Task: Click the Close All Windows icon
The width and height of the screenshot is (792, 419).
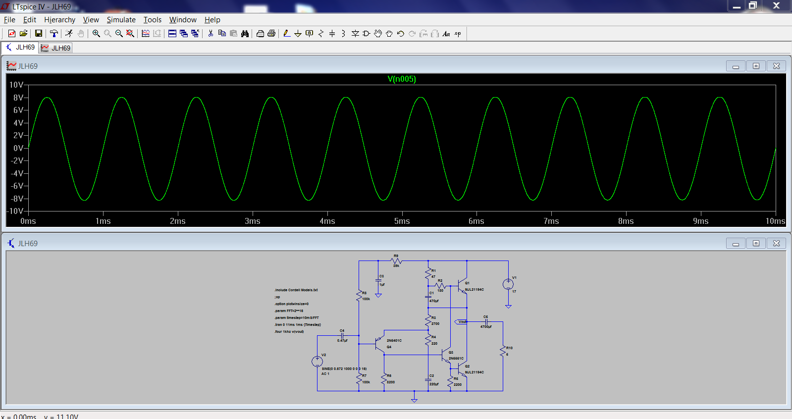Action: pos(195,34)
